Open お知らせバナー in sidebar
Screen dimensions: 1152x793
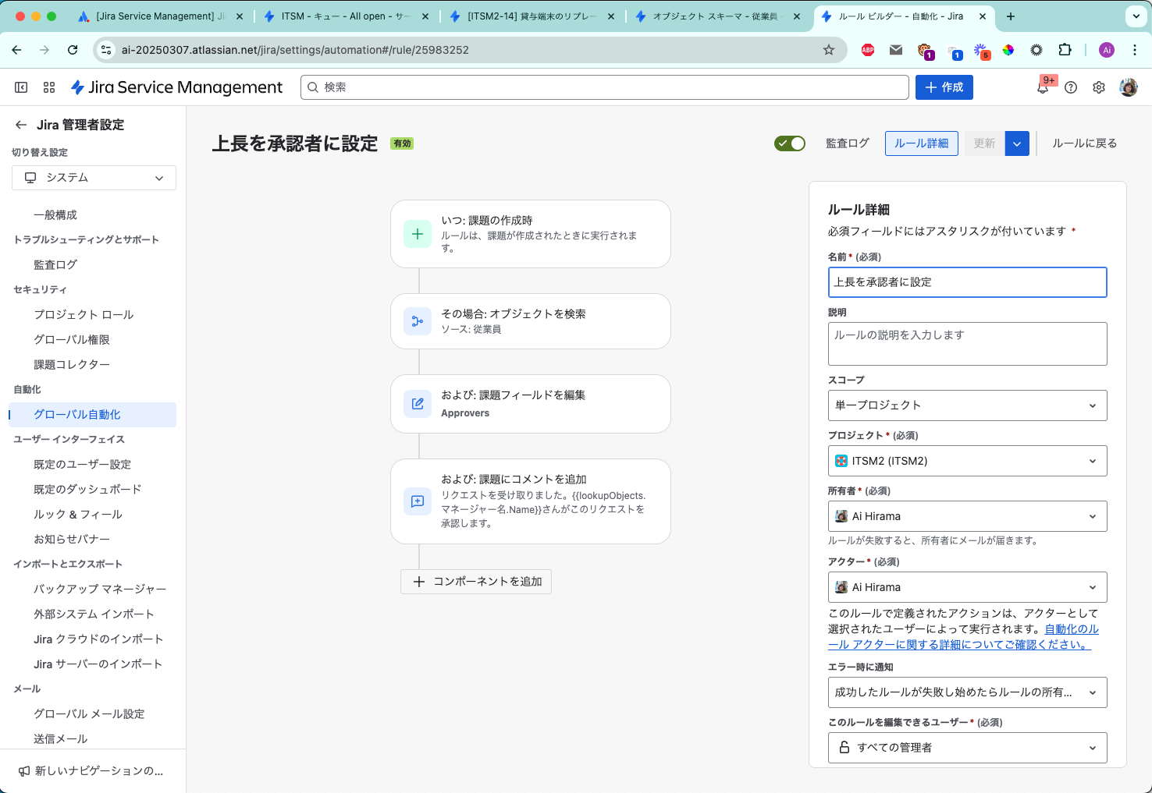[72, 540]
